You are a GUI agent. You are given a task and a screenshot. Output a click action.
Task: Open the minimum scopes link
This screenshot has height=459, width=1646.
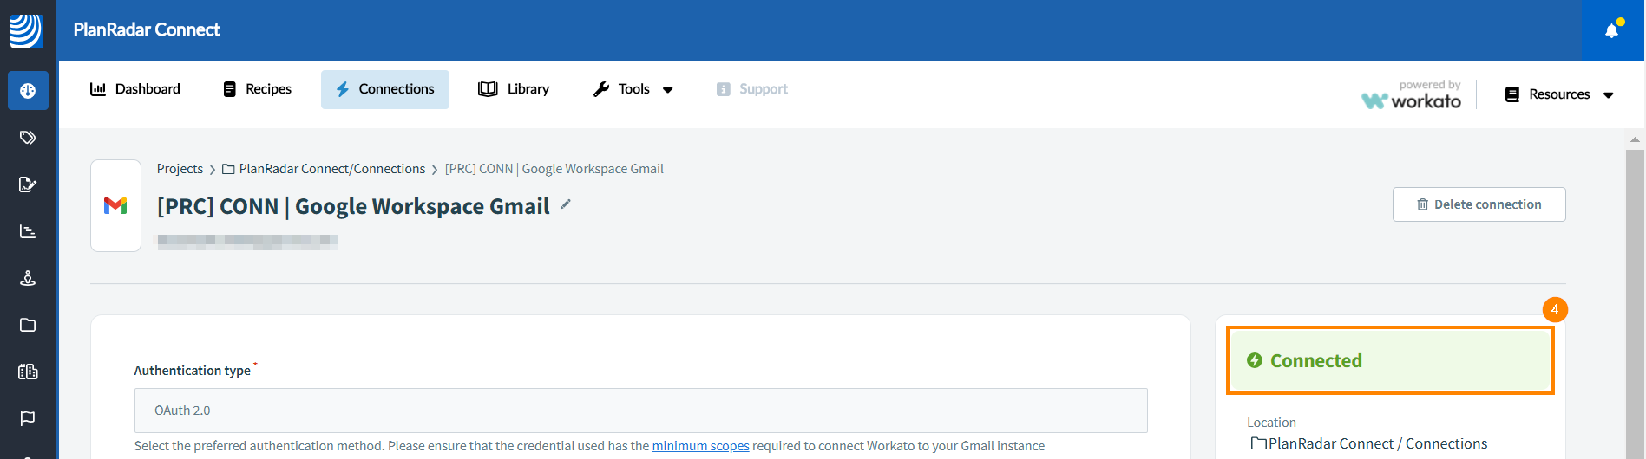(x=701, y=446)
